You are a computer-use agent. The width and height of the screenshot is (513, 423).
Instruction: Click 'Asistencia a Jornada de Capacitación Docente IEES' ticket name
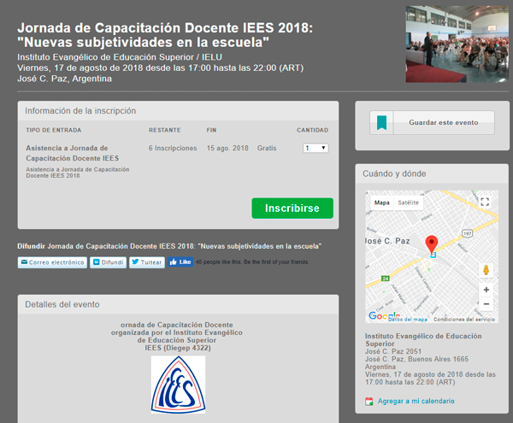pos(73,153)
